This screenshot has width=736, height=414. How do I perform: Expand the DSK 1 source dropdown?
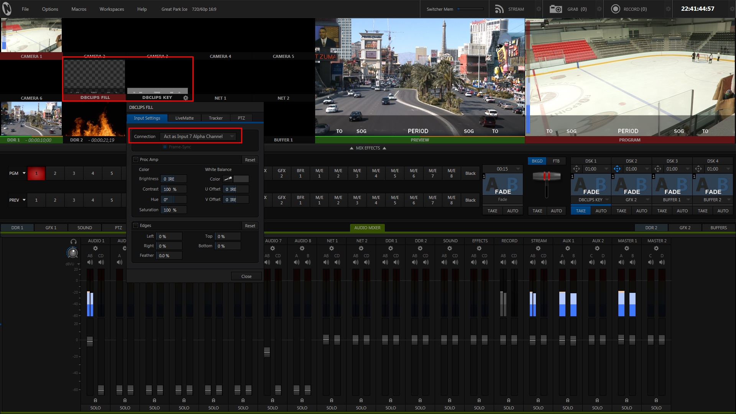pyautogui.click(x=607, y=200)
